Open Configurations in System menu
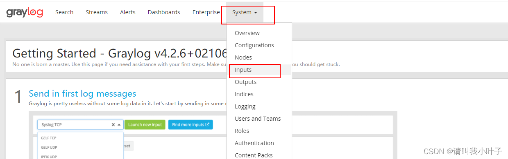The width and height of the screenshot is (508, 159). click(x=254, y=45)
